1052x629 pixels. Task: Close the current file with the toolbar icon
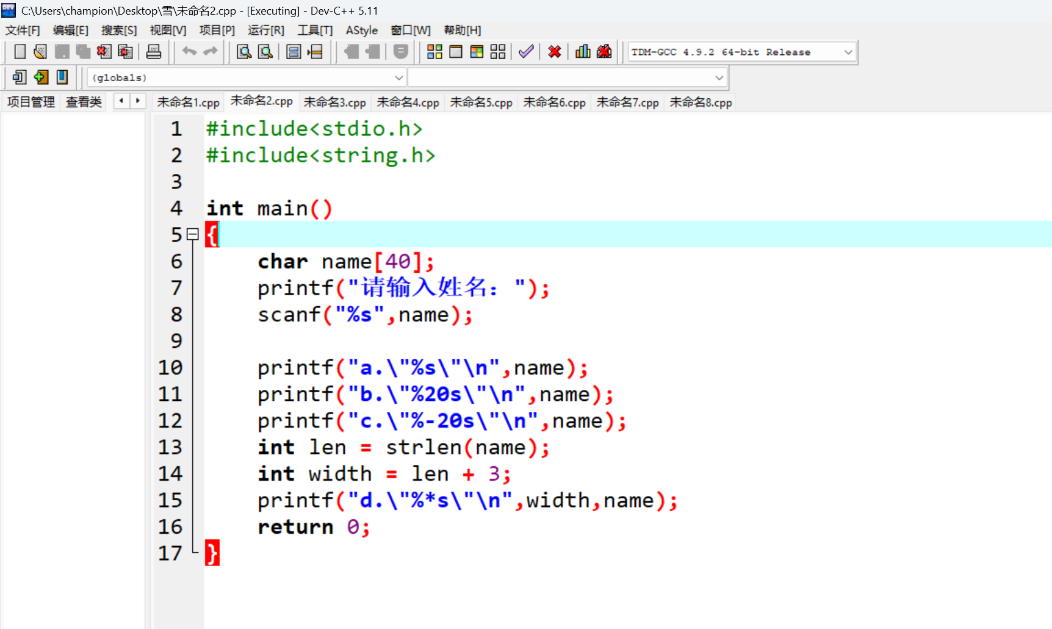104,52
